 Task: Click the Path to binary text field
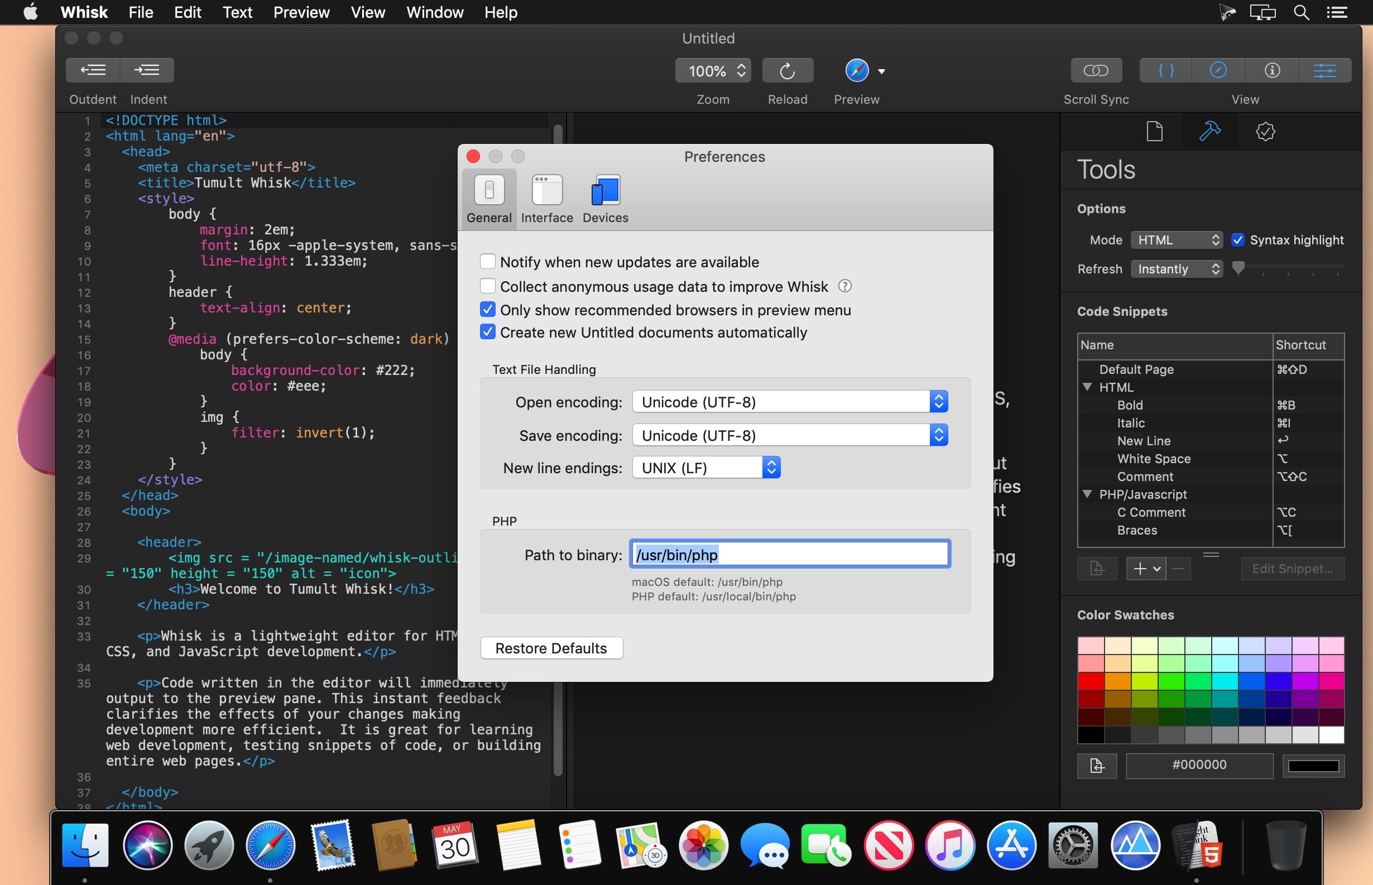(x=790, y=555)
